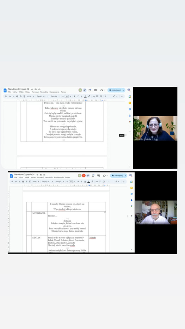Open version history clock in Jakub's recording
This screenshot has width=185, height=329.
click(93, 175)
